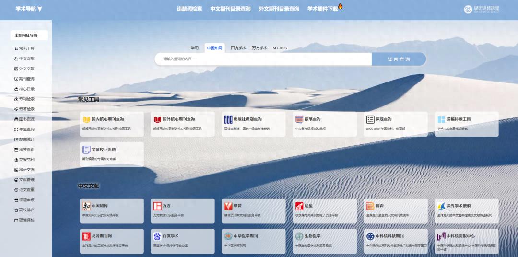Go to 文献管理 in the sidebar
The height and width of the screenshot is (257, 518).
(x=24, y=180)
